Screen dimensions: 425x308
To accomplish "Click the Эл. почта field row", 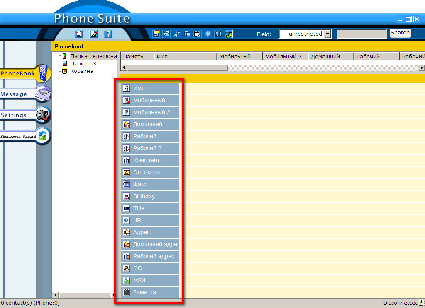I will [150, 172].
